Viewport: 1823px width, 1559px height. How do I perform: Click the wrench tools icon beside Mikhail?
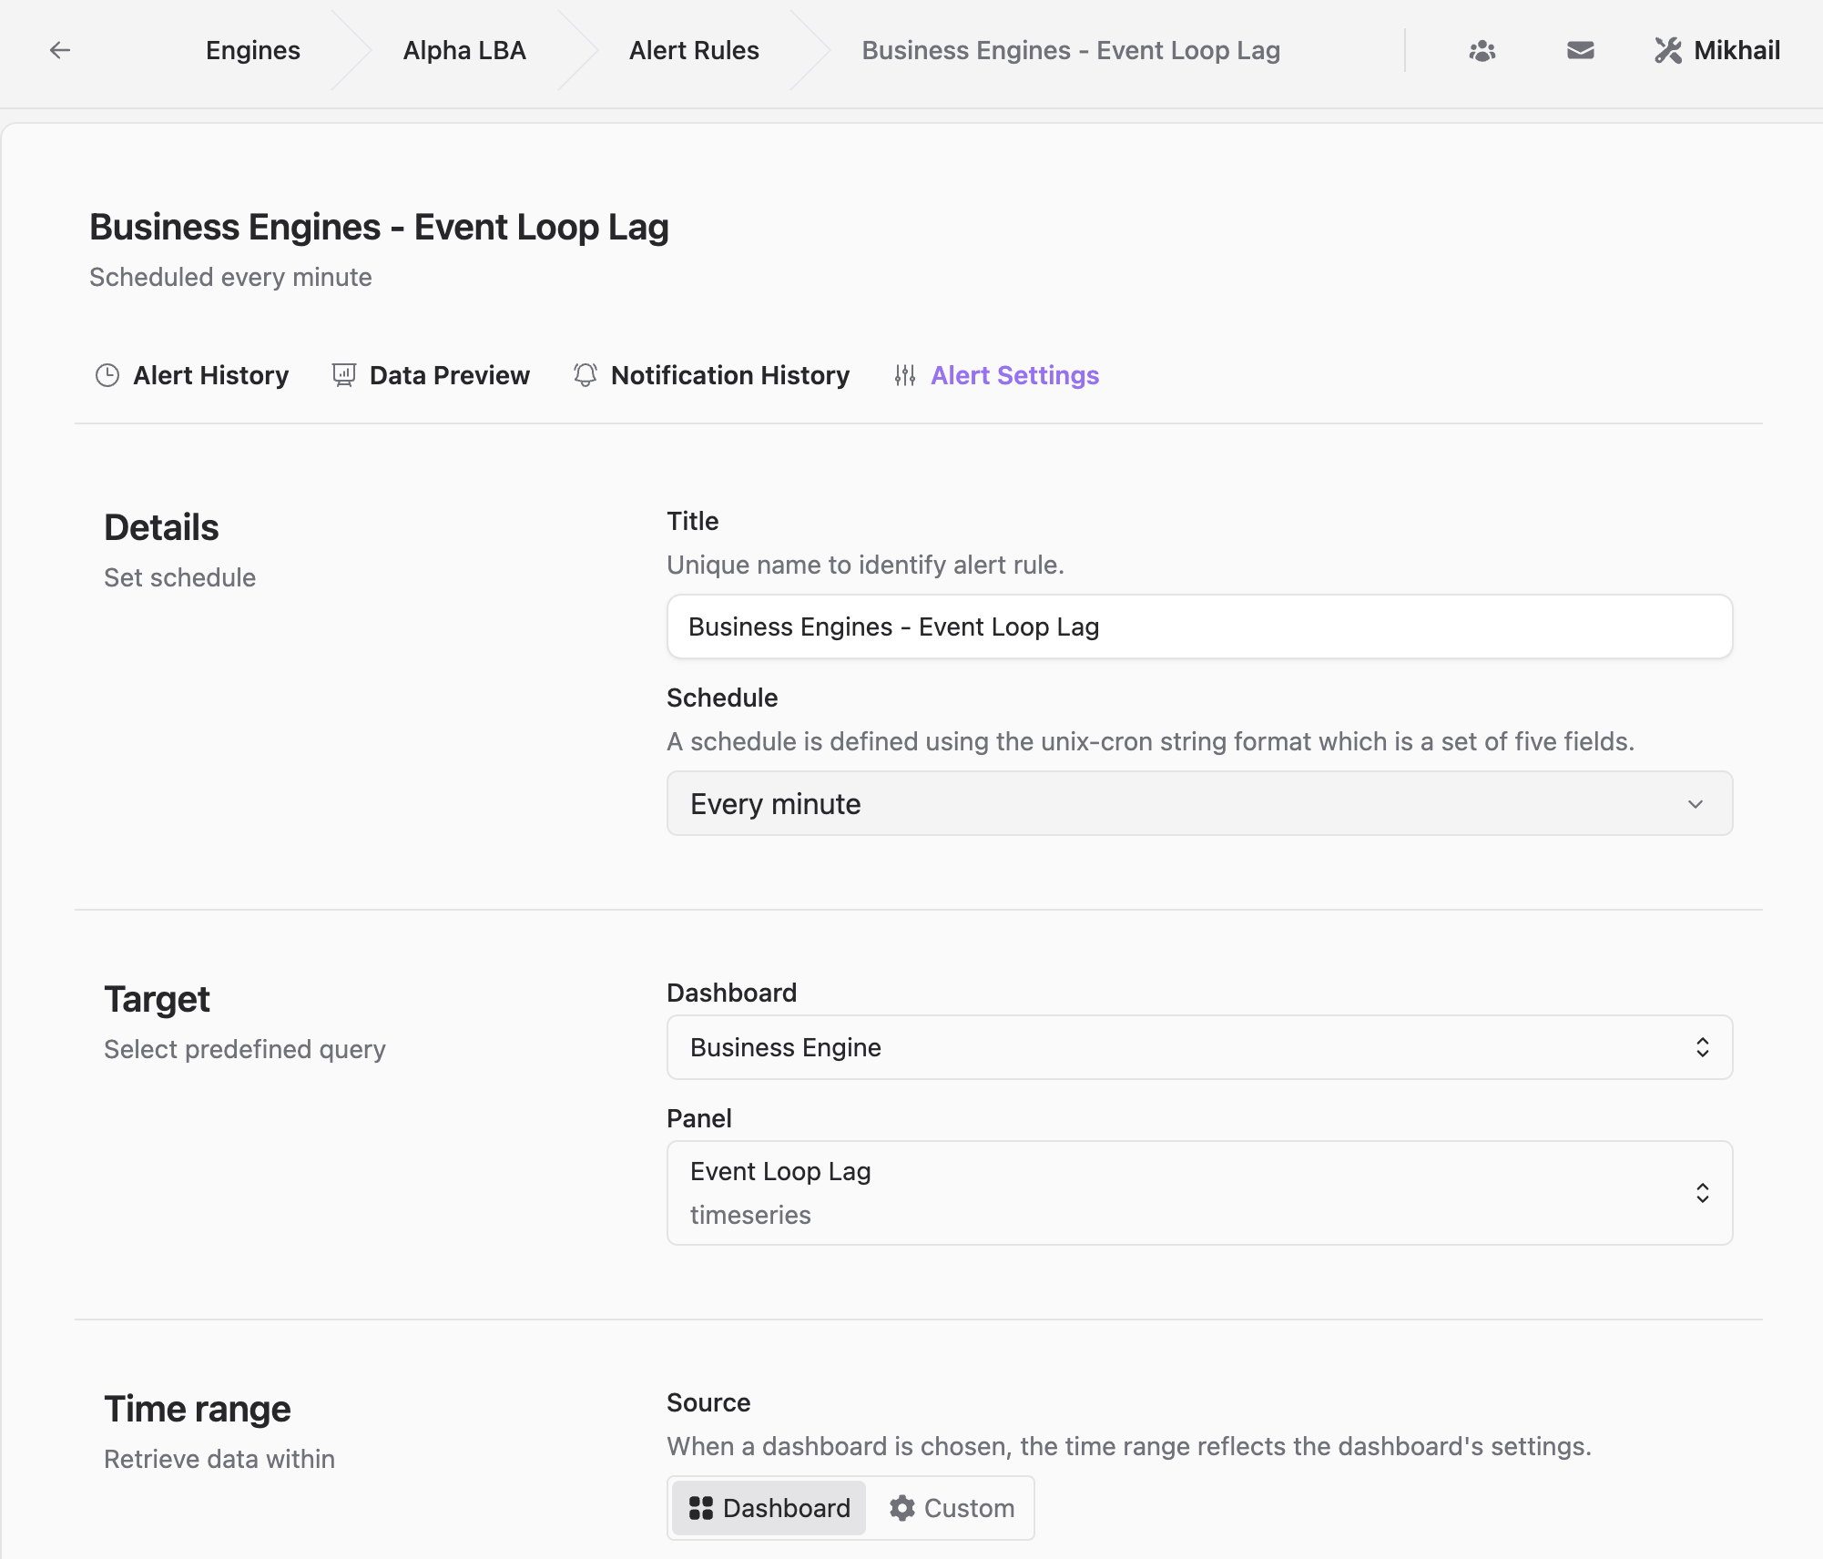(1668, 50)
